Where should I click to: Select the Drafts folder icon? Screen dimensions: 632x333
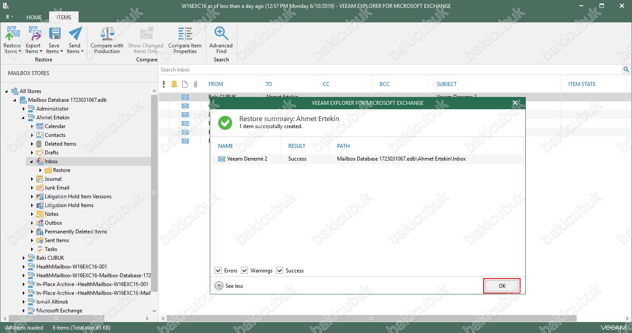pos(40,153)
